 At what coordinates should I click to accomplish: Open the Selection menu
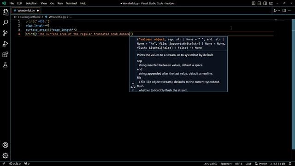(31, 3)
